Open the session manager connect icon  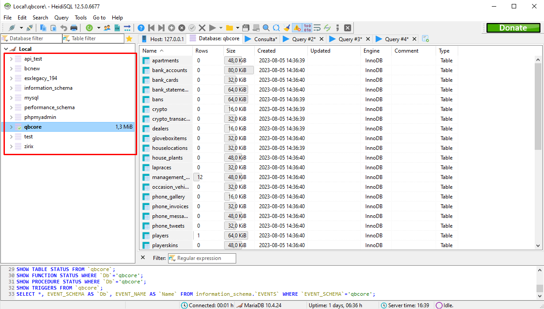12,28
